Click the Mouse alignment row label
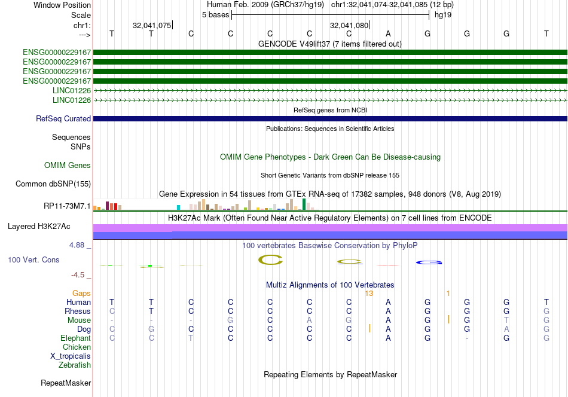 coord(79,320)
